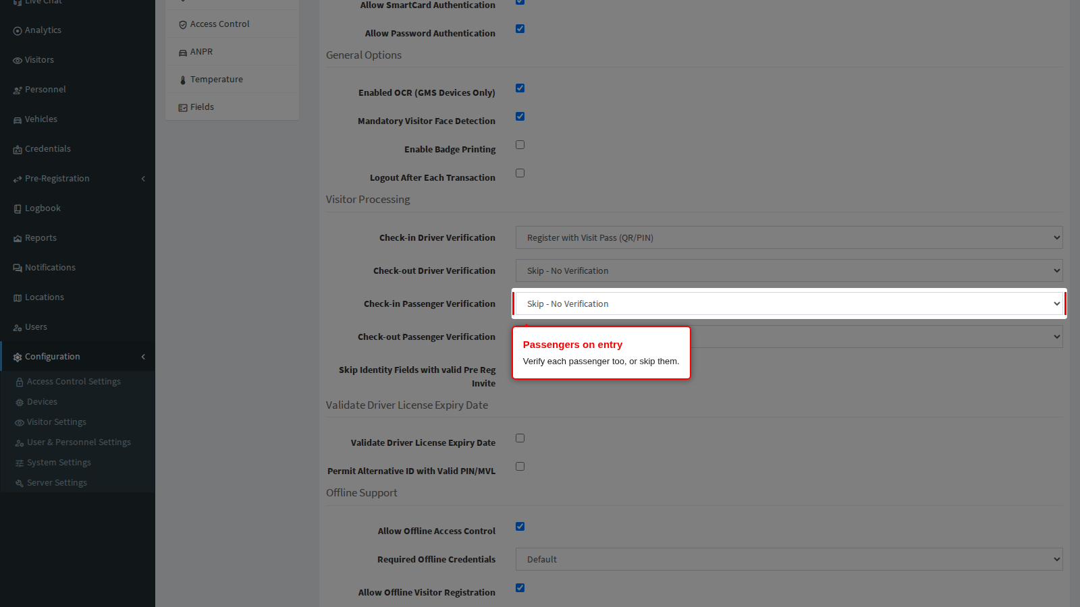The height and width of the screenshot is (607, 1080).
Task: Go to Logbook in sidebar menu
Action: (78, 208)
